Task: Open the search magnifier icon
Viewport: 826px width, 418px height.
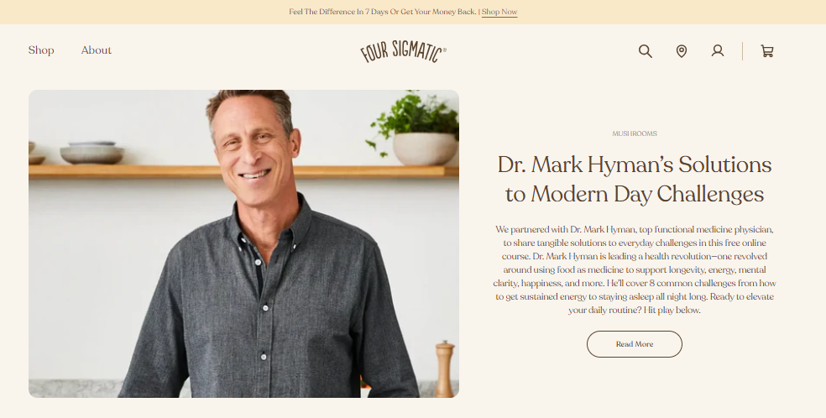Action: (646, 51)
